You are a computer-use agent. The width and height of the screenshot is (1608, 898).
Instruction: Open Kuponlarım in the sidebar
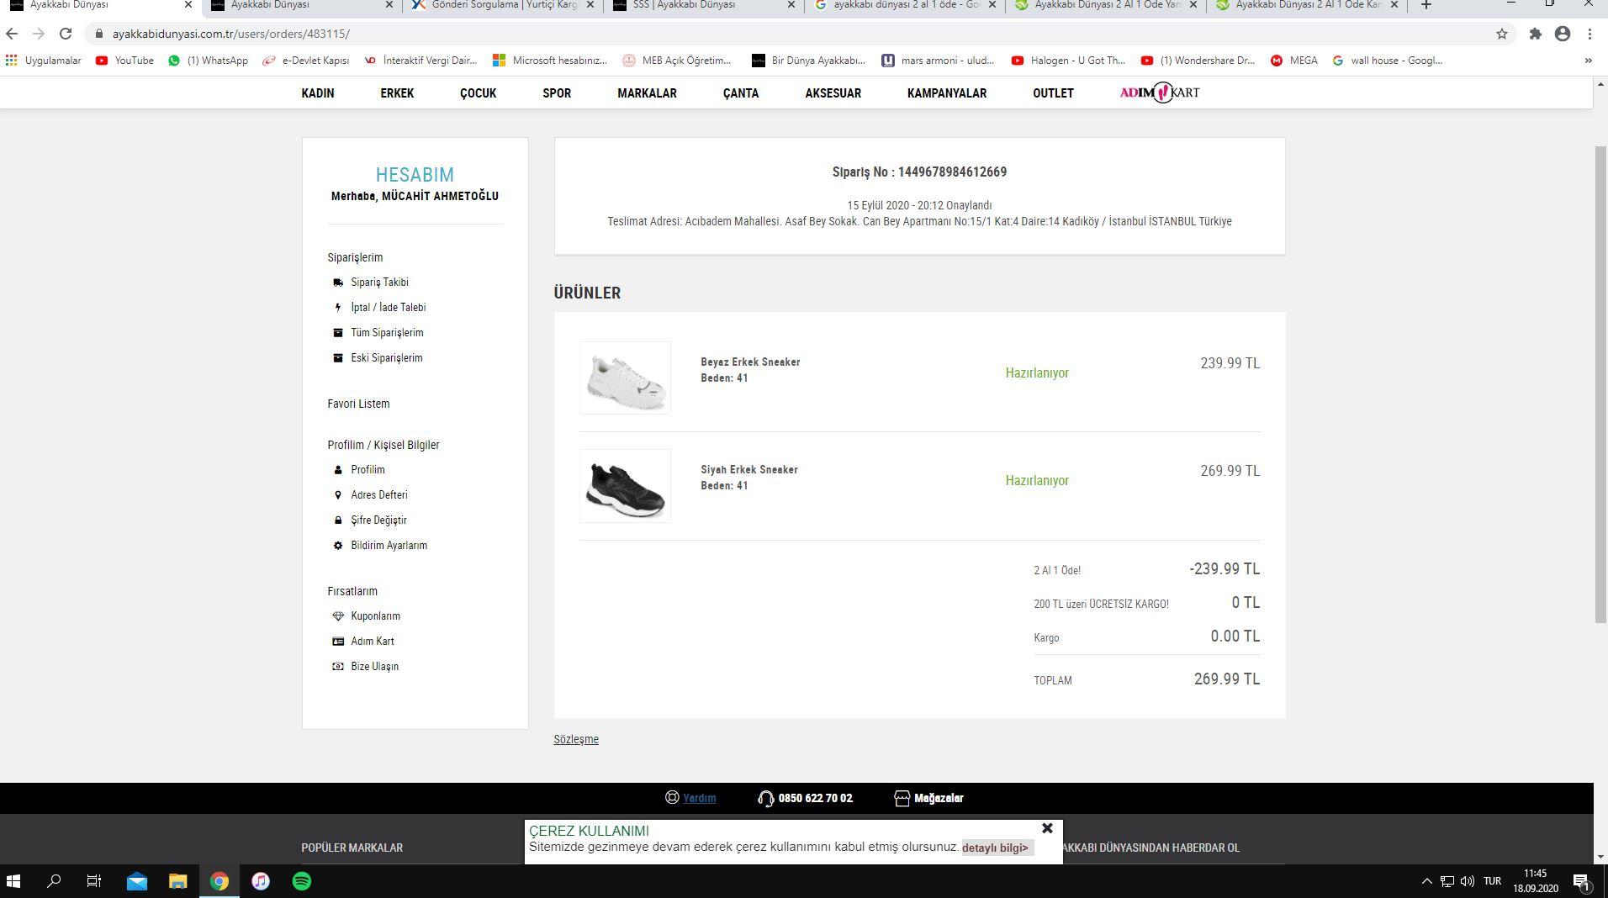[x=375, y=616]
